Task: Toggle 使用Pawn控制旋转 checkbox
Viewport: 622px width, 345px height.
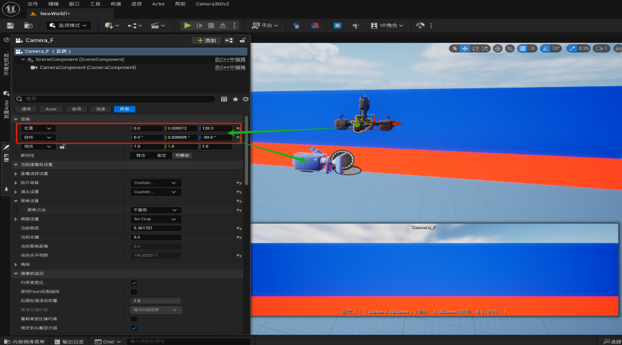Action: 133,292
